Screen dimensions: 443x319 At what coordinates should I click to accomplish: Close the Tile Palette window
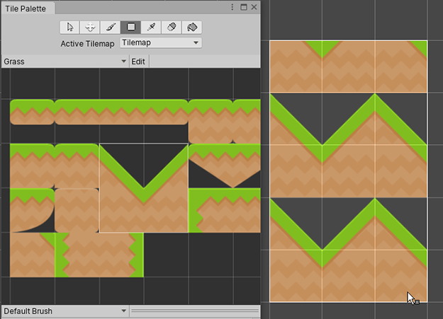[254, 6]
